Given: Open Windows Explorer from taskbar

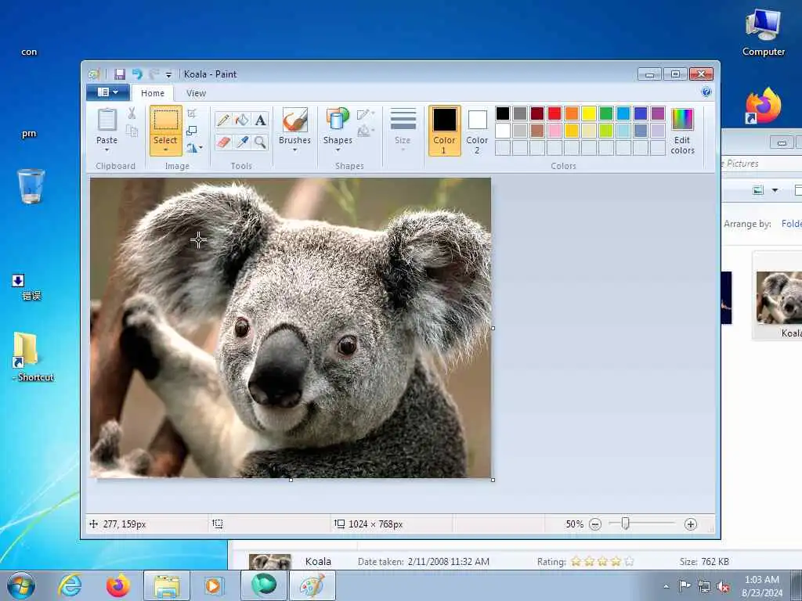Looking at the screenshot, I should 166,585.
